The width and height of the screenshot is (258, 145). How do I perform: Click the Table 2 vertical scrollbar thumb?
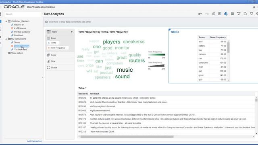(x=229, y=48)
